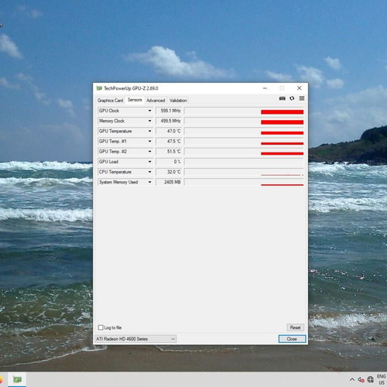387x387 pixels.
Task: Expand the Memory Clock sensor dropdown
Action: pos(149,121)
